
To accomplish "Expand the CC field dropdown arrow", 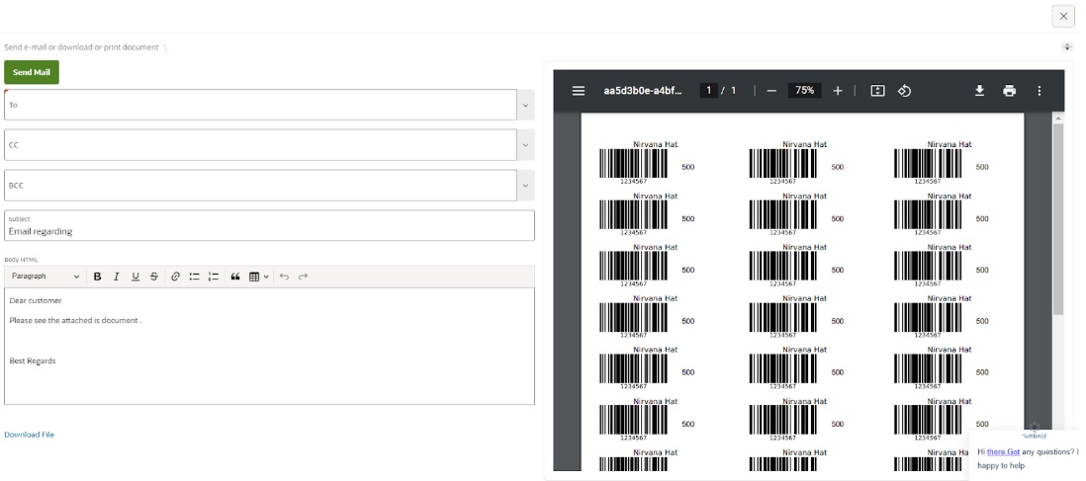I will click(525, 145).
